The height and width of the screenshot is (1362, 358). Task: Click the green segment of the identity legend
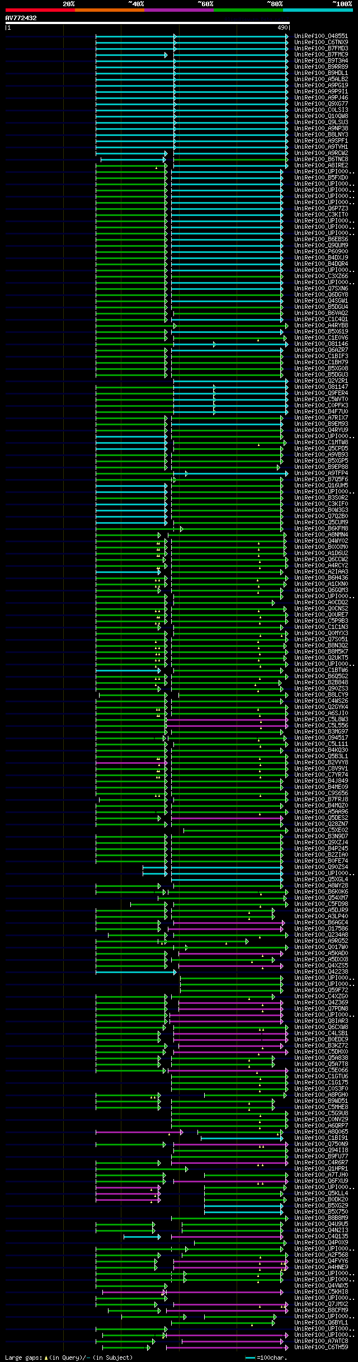pos(248,10)
